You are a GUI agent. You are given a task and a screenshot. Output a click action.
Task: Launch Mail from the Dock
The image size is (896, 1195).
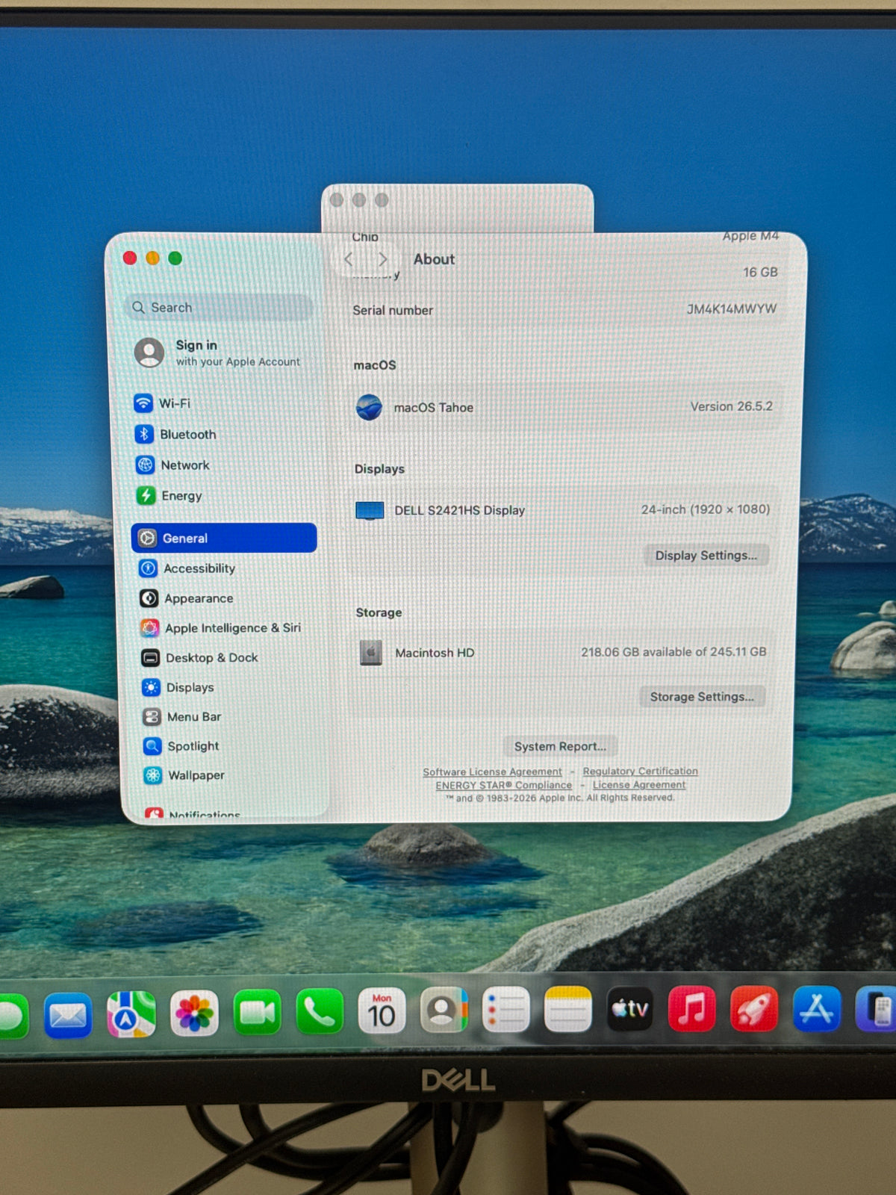[x=68, y=1016]
